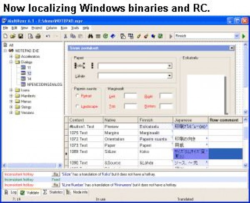Open the Edit menu
This screenshot has width=250, height=203.
14,28
